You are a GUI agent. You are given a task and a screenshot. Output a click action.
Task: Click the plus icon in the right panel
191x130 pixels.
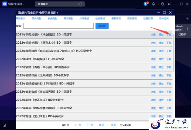[187, 19]
